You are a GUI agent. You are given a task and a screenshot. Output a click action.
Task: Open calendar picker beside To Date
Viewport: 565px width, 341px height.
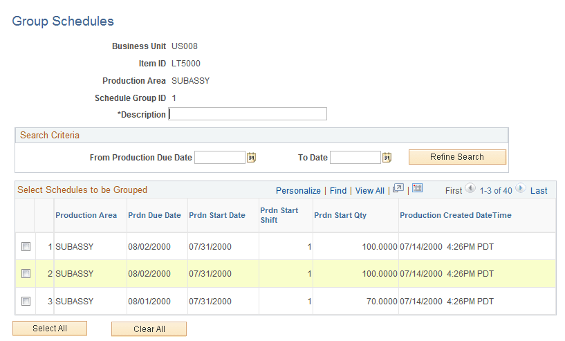pos(387,158)
